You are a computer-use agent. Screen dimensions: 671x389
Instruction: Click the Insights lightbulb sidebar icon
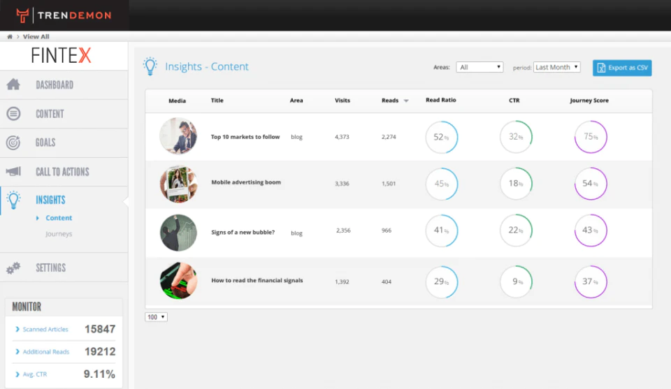coord(13,200)
